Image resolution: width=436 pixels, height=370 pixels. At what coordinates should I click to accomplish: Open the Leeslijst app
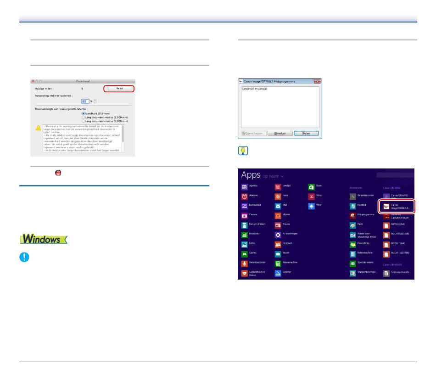pos(283,187)
